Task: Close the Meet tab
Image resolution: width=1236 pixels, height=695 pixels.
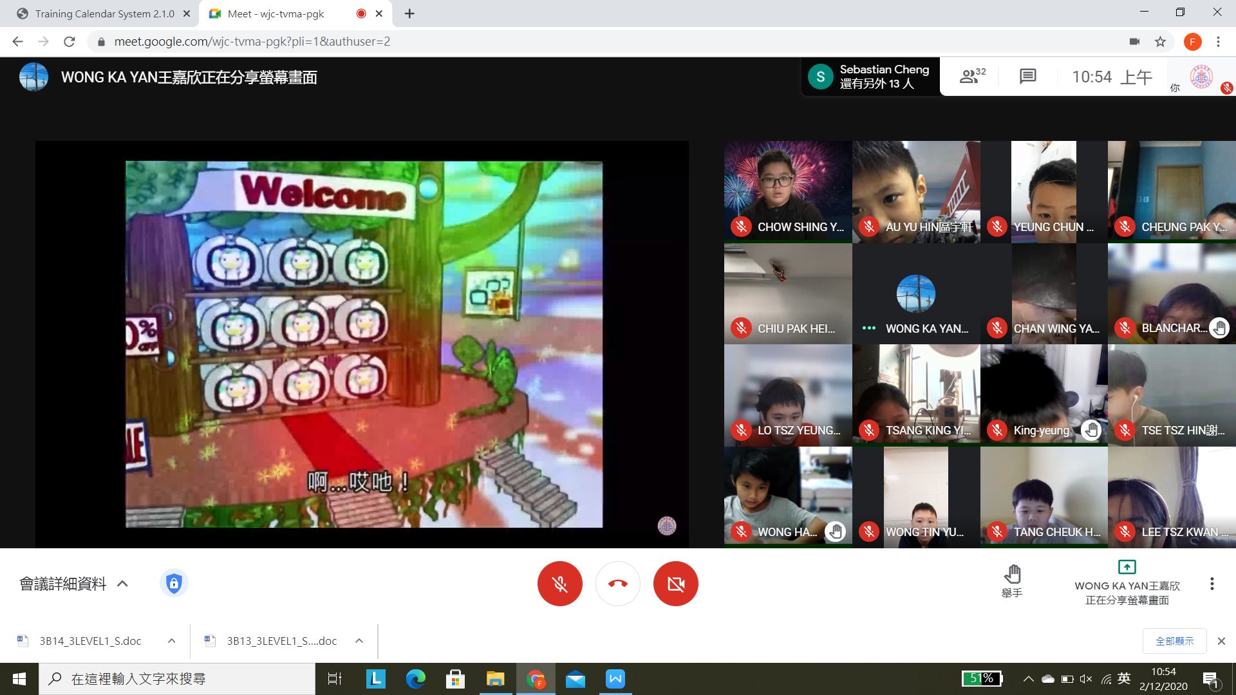Action: tap(379, 14)
